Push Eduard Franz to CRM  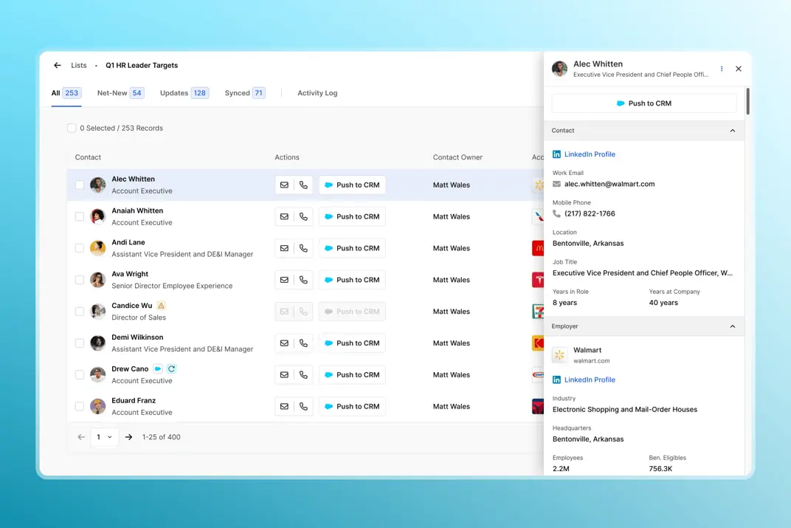352,406
